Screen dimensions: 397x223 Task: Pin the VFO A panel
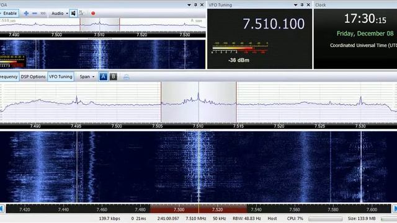point(195,5)
